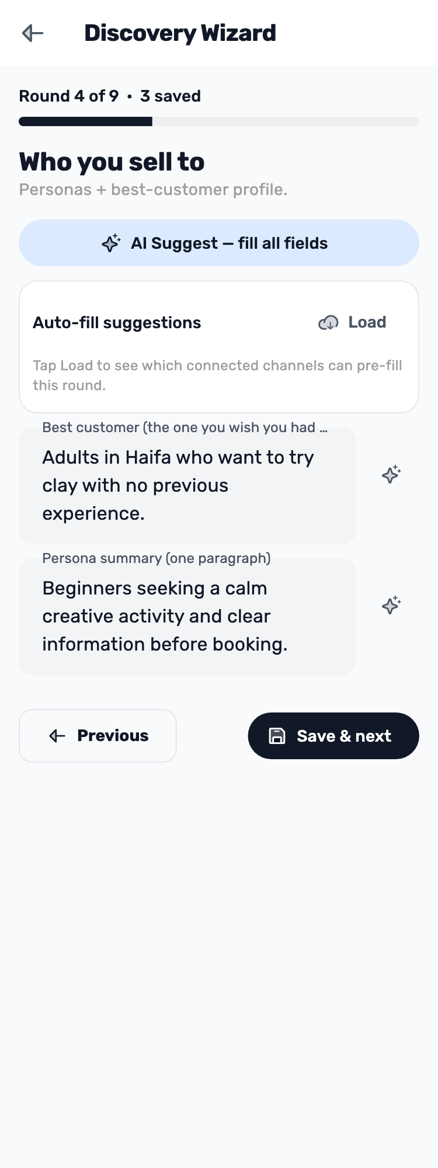Click the Who you sell to heading
The height and width of the screenshot is (1168, 438).
click(x=112, y=162)
